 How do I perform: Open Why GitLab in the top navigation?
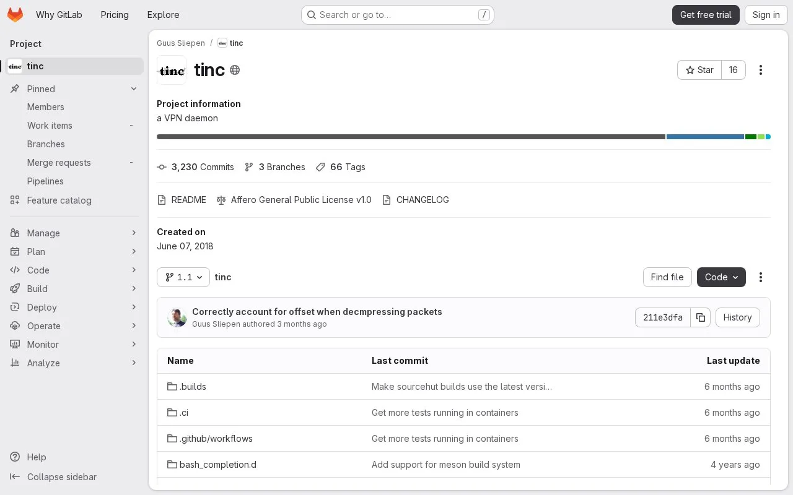(x=59, y=15)
